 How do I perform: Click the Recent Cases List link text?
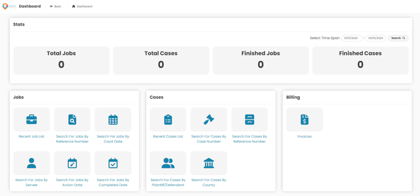pyautogui.click(x=168, y=136)
